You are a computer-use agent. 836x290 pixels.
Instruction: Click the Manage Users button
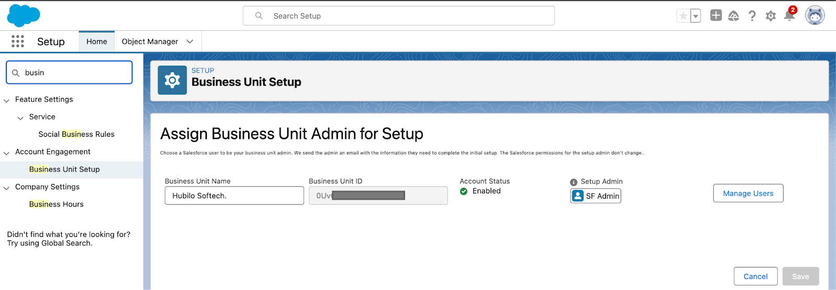(748, 193)
